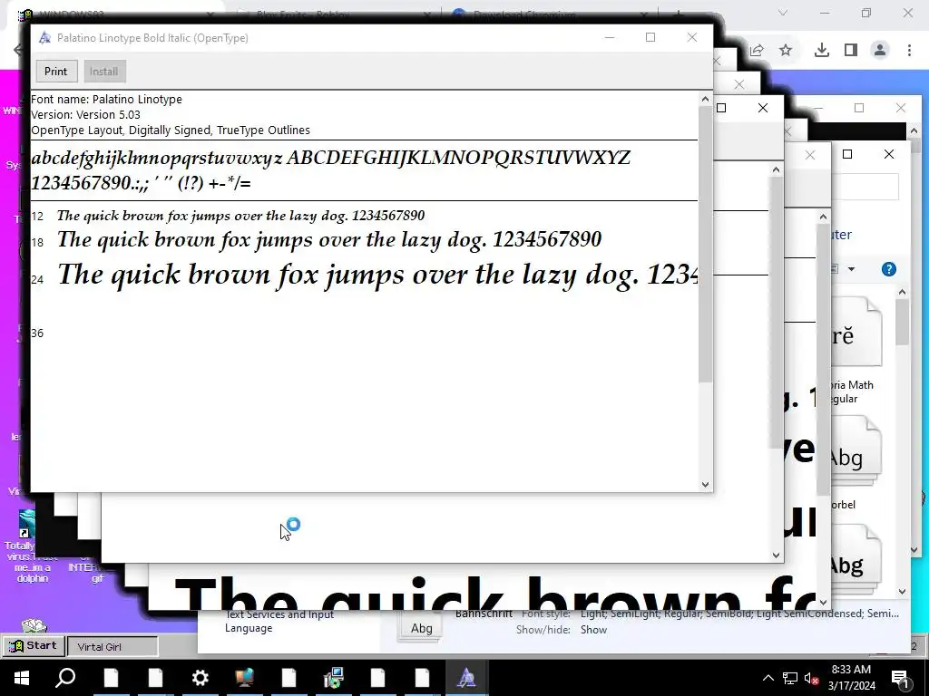Open the 8:33 AM clock and date
Image resolution: width=929 pixels, height=696 pixels.
coord(851,678)
